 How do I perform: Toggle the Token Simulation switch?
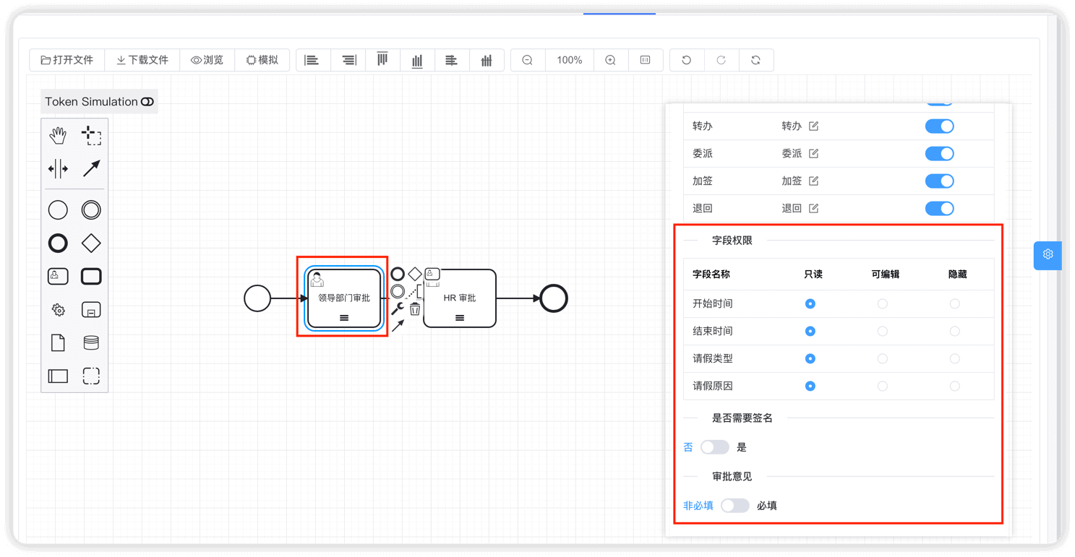coord(147,102)
